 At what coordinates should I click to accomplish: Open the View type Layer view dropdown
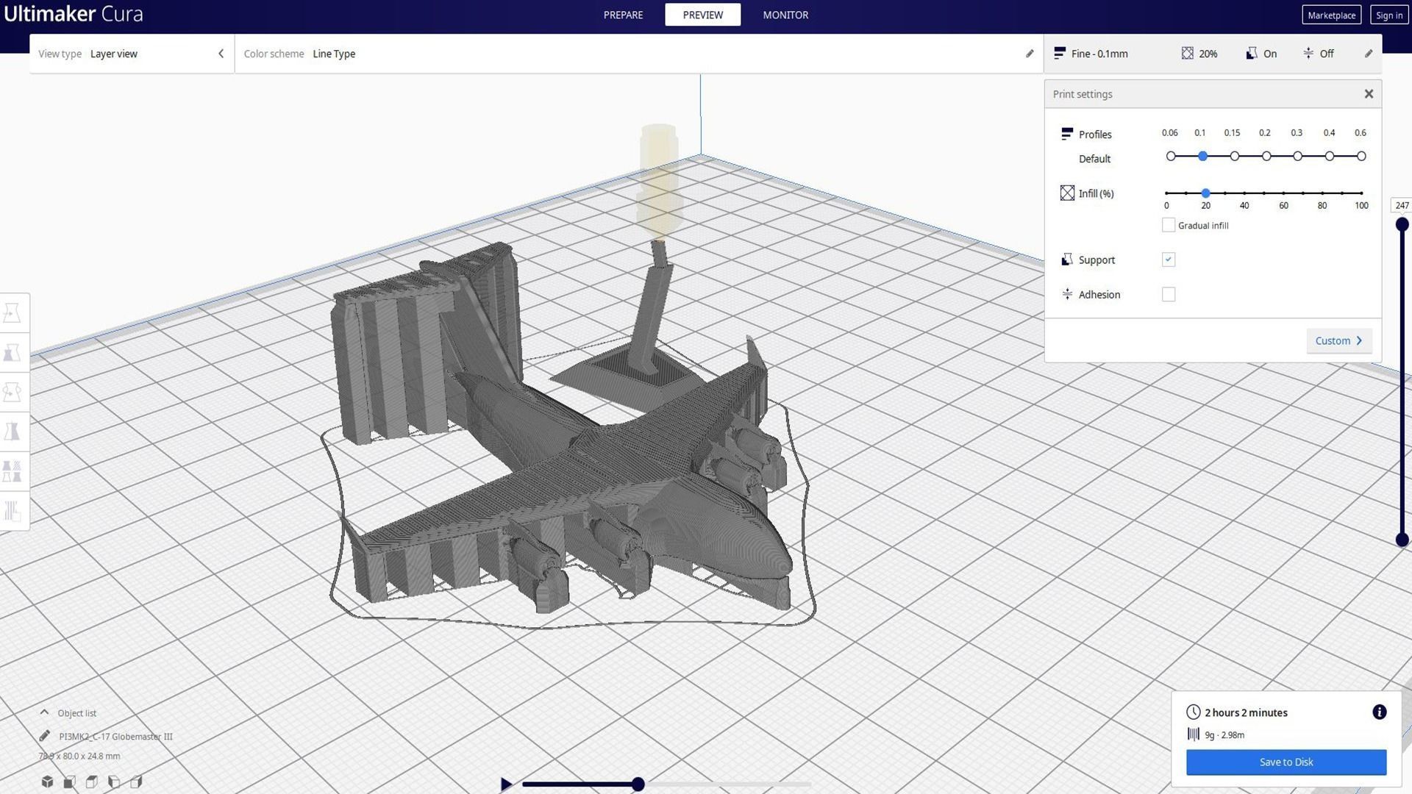131,54
